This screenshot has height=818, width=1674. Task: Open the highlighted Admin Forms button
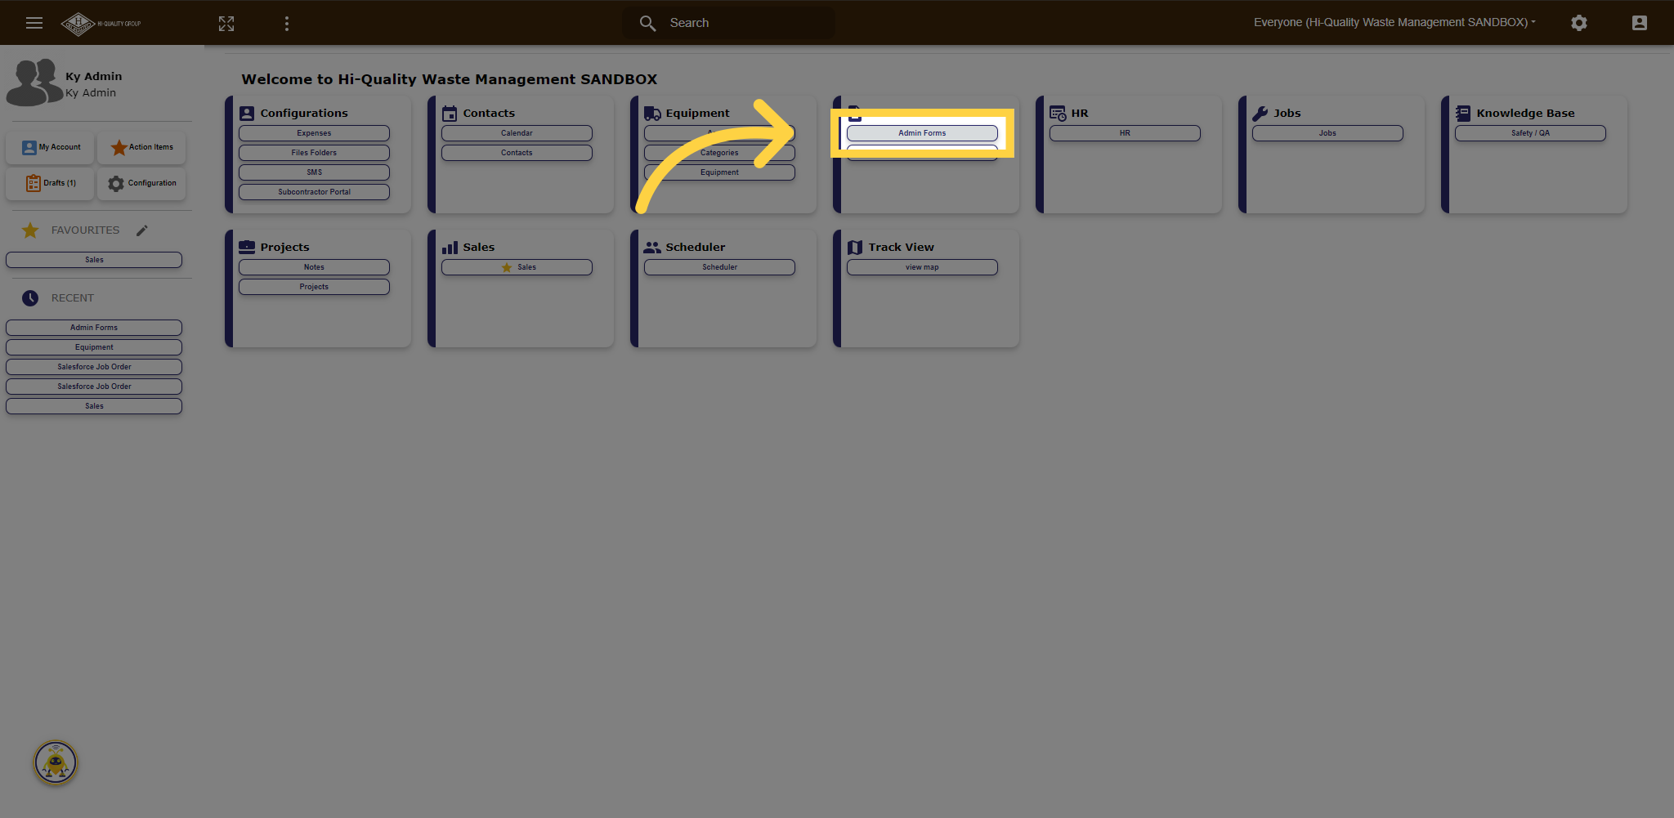921,132
